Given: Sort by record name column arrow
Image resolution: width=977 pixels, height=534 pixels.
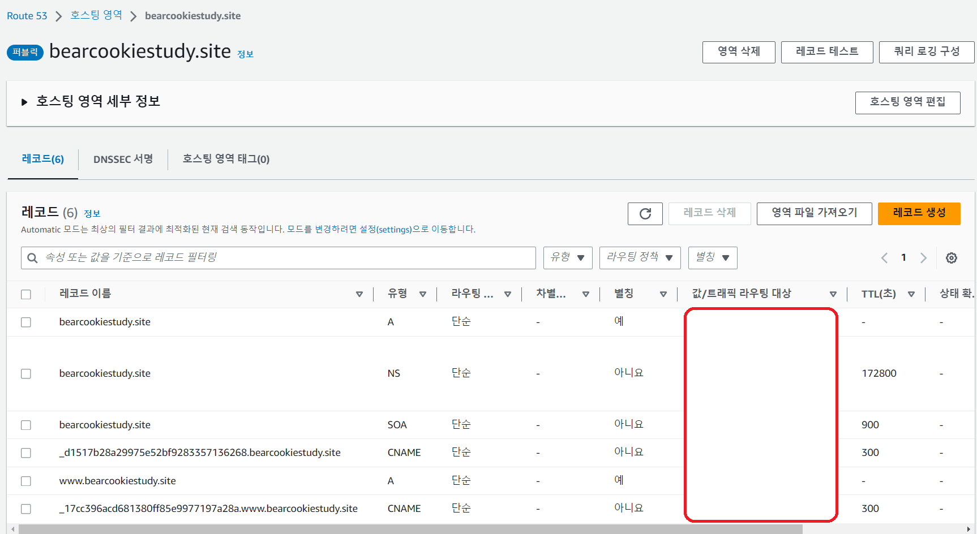Looking at the screenshot, I should coord(359,294).
